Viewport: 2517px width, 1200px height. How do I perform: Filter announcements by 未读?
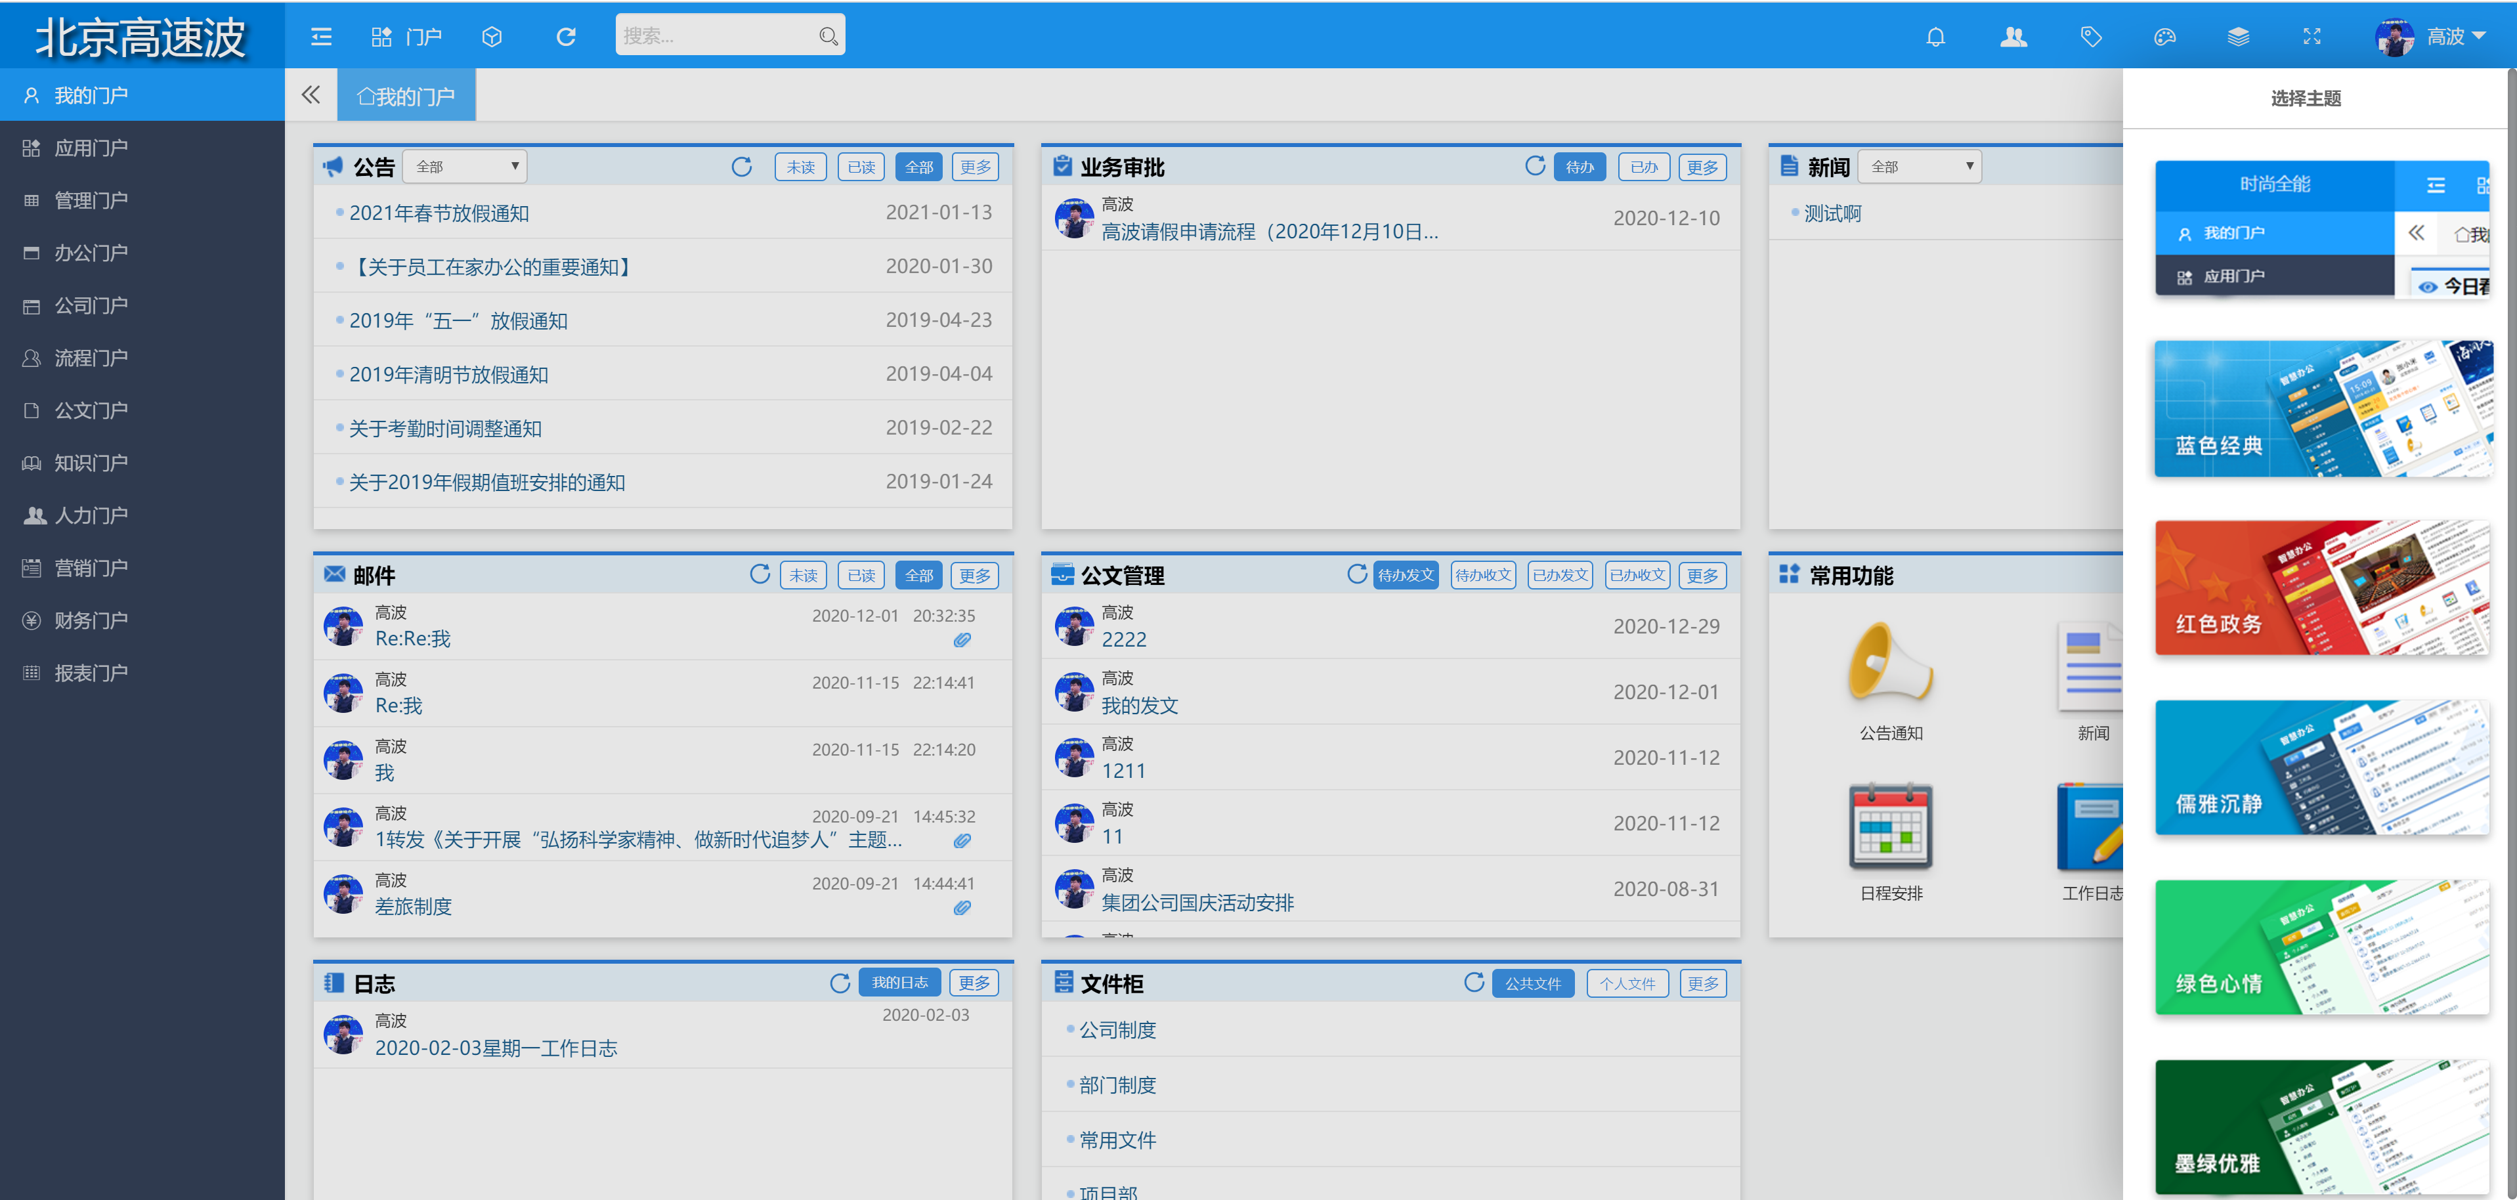pyautogui.click(x=800, y=167)
